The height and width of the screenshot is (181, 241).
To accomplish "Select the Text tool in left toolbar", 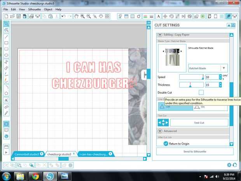I will coord(6,100).
